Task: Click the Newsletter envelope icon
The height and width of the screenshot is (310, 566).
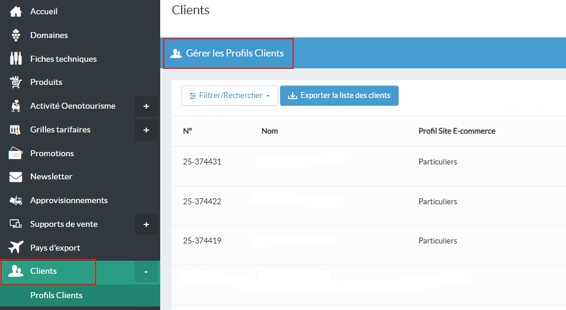Action: click(x=16, y=176)
